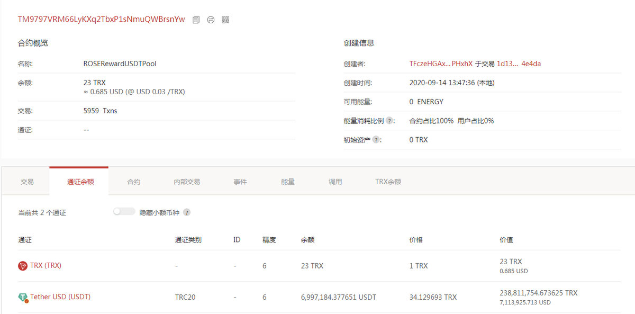Toggle the 隐藏小额币种 switch
635x314 pixels.
tap(124, 212)
